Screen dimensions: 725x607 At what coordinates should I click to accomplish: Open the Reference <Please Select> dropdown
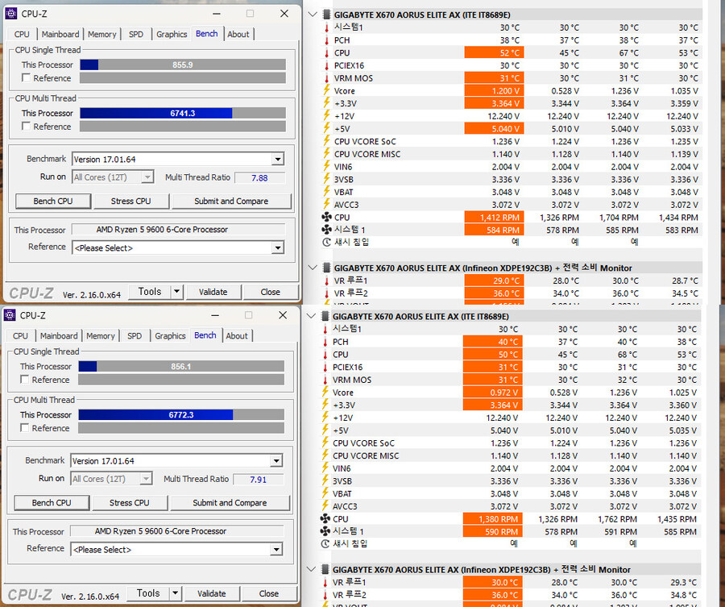[277, 247]
